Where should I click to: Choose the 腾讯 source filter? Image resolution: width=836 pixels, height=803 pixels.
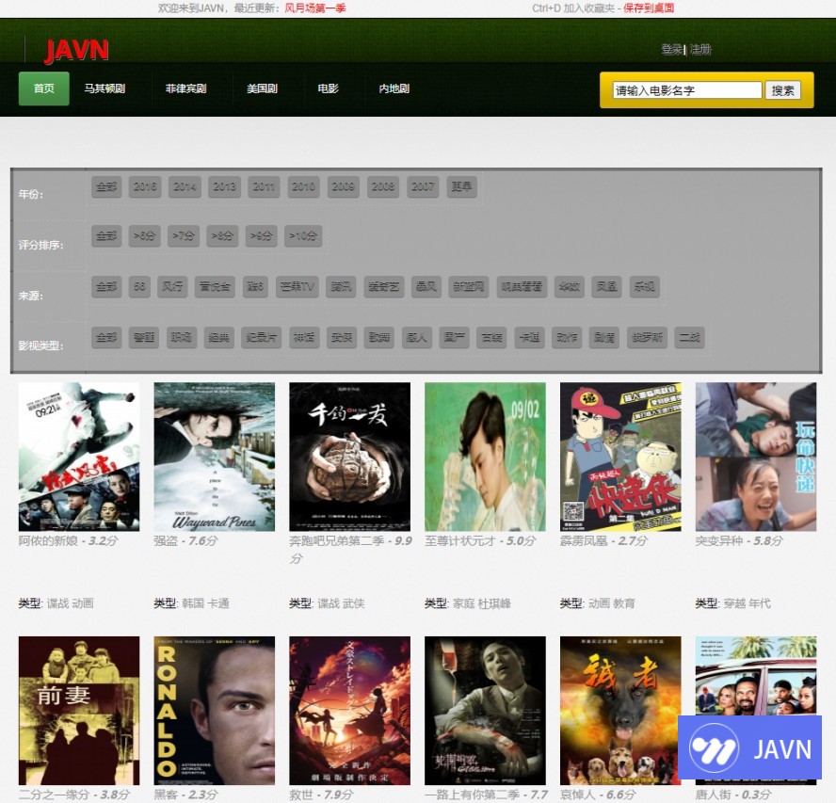point(341,287)
